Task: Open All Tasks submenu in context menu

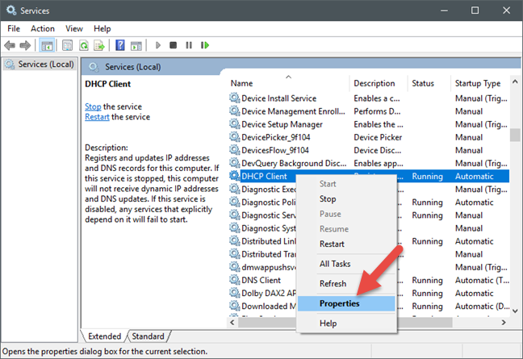Action: [x=346, y=264]
